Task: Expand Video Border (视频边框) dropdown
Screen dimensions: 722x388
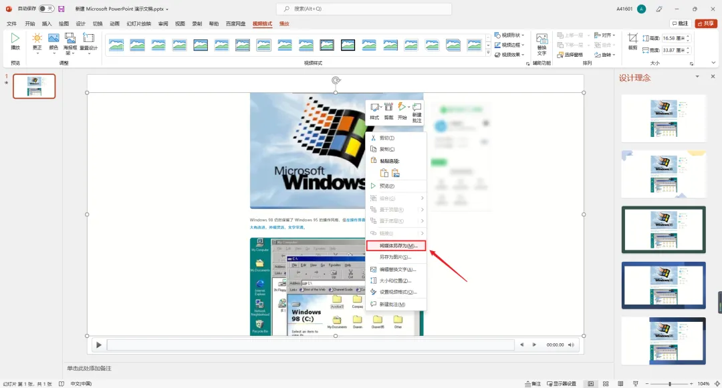Action: [509, 45]
